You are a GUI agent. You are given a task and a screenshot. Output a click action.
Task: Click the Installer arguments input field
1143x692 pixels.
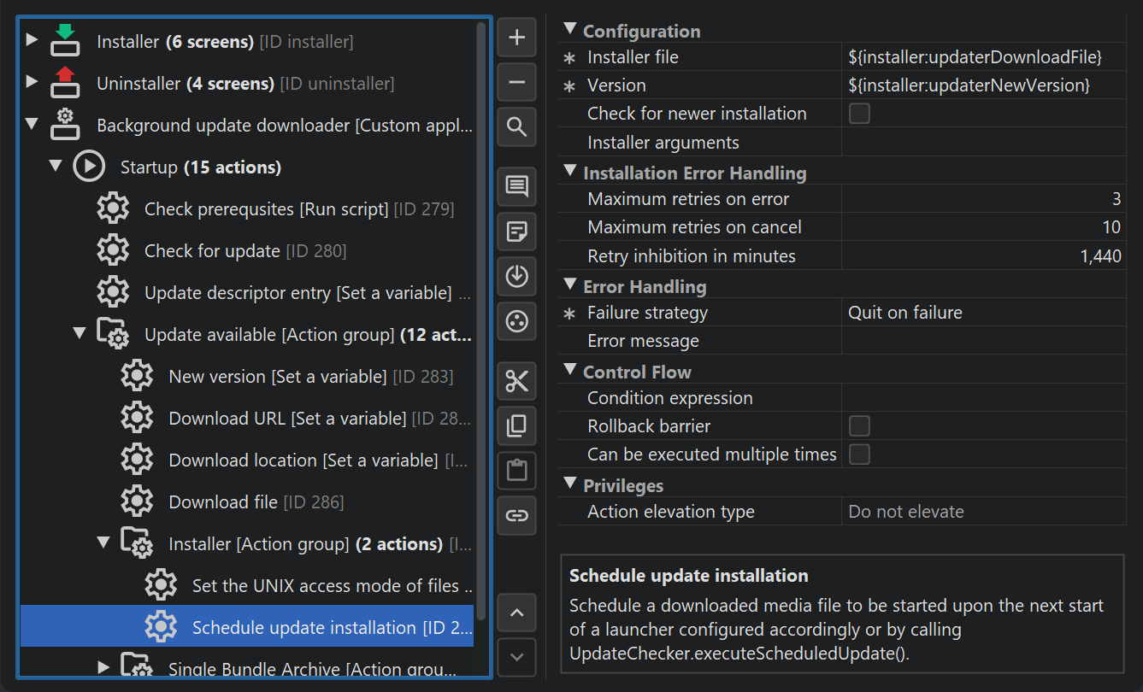click(983, 143)
